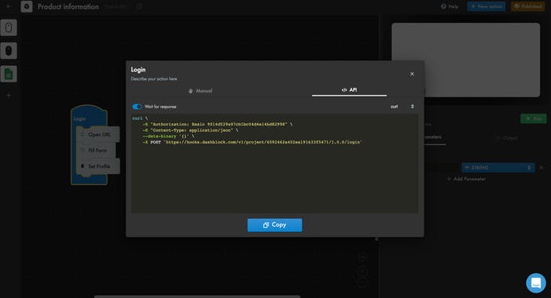The height and width of the screenshot is (298, 551).
Task: Click the horizontal canvas scrollbar
Action: (197, 296)
